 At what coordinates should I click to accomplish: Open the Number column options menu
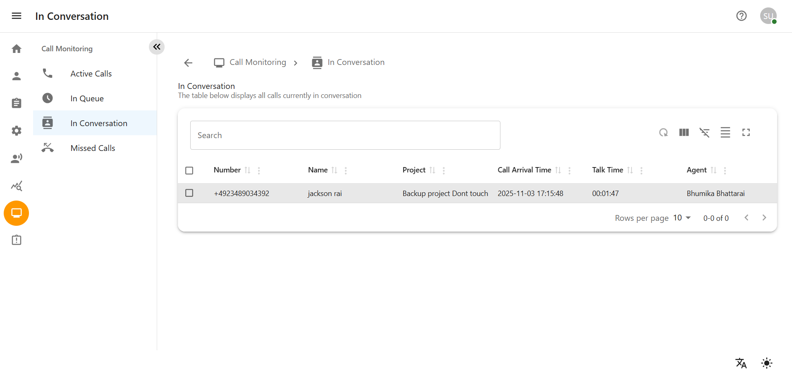[x=259, y=170]
